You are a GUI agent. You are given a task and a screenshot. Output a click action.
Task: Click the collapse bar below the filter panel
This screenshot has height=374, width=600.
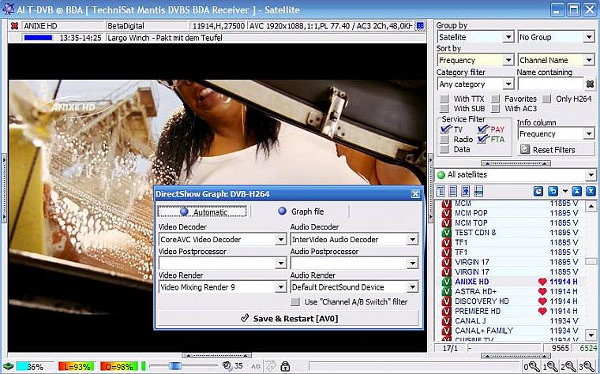(x=516, y=163)
